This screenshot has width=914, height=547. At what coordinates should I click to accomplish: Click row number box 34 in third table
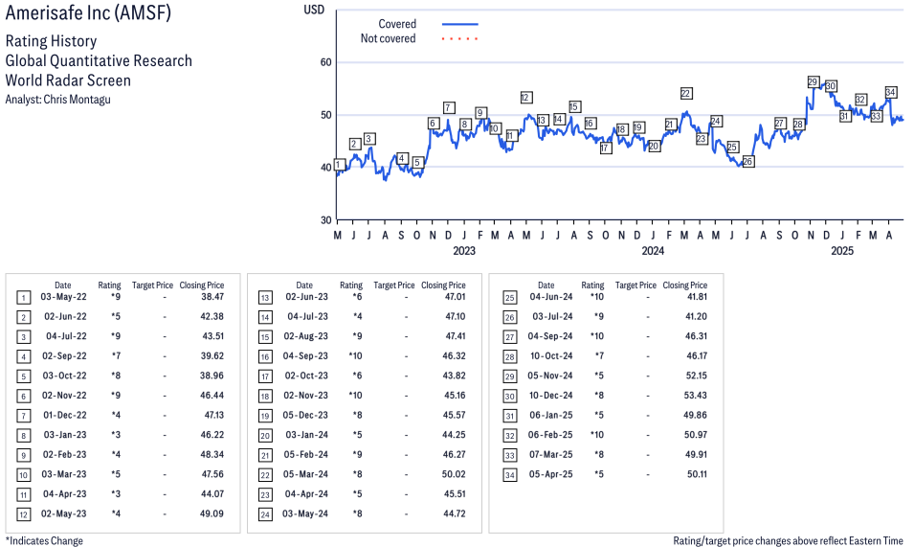(509, 475)
